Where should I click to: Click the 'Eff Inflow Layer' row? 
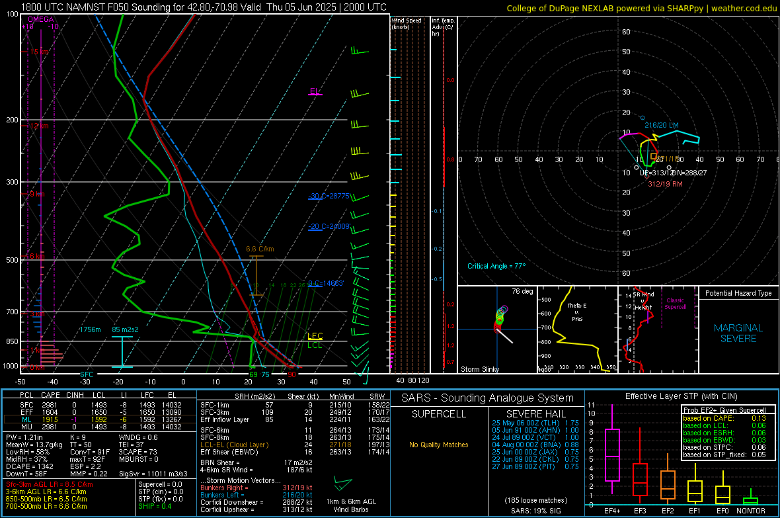pos(295,420)
